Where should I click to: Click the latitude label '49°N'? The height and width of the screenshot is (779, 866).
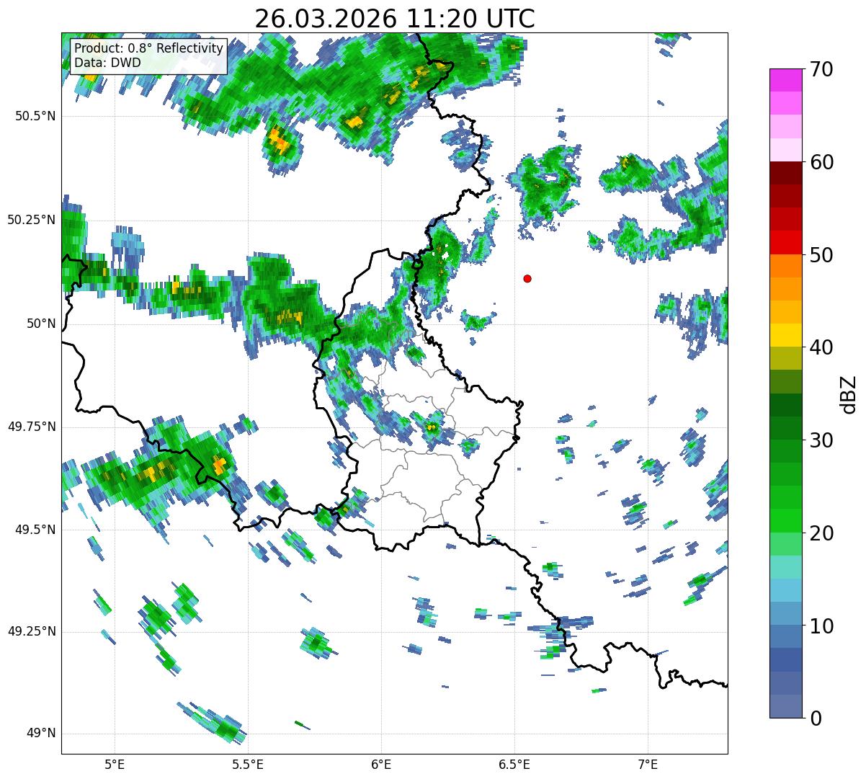pyautogui.click(x=41, y=734)
